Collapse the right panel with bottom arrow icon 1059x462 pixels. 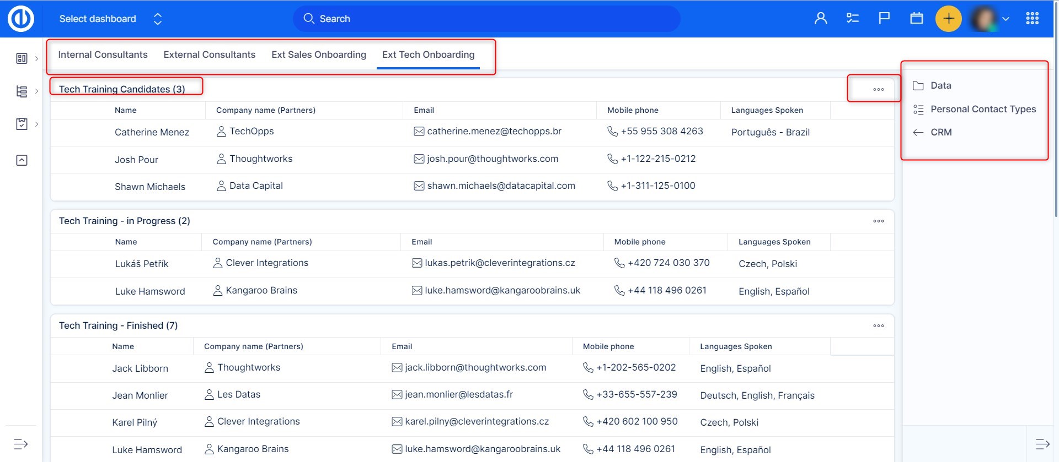click(1042, 444)
